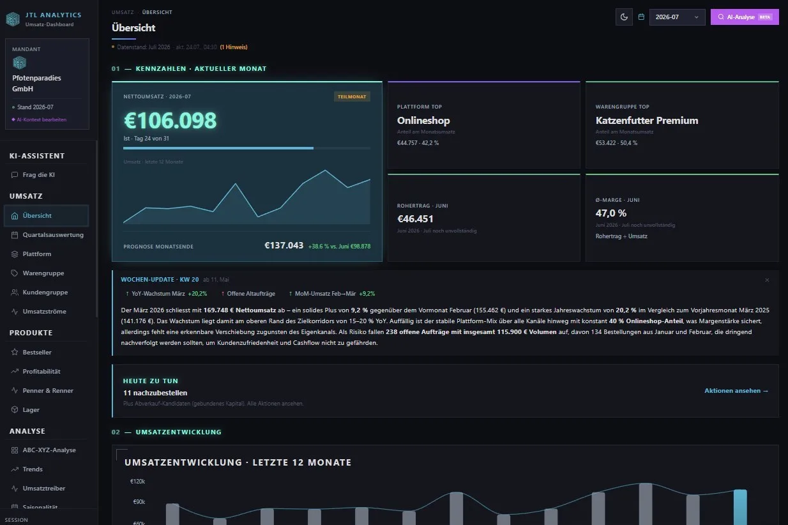The width and height of the screenshot is (788, 525).
Task: Open the (1 Hinweis) notice link
Action: tap(234, 47)
